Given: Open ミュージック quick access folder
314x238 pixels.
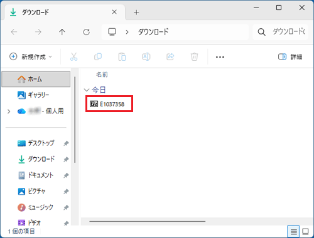Looking at the screenshot, I should (35, 207).
